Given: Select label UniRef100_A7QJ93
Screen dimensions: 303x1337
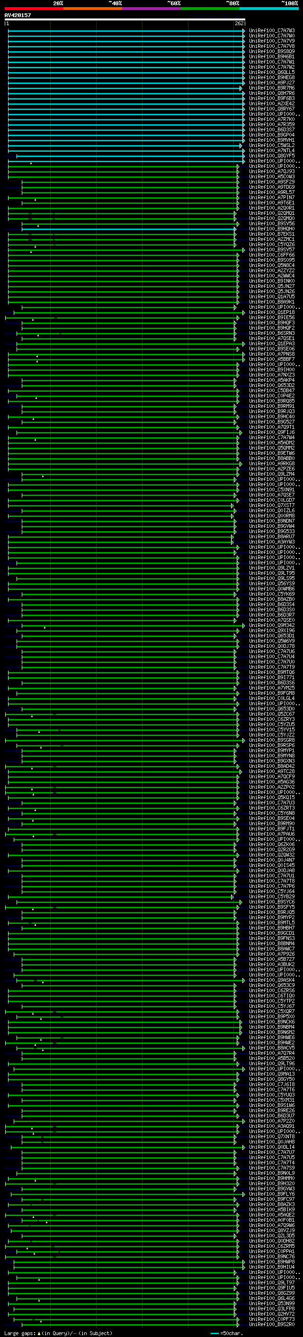Looking at the screenshot, I should tap(272, 171).
